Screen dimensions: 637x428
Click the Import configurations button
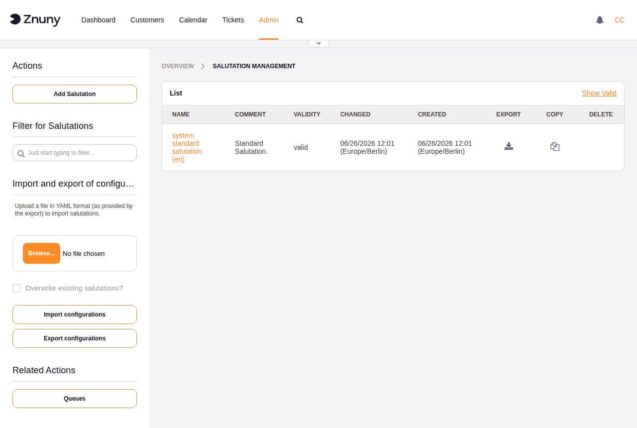pos(75,315)
